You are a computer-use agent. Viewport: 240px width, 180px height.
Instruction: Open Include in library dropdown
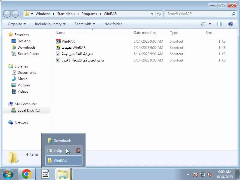coord(50,24)
